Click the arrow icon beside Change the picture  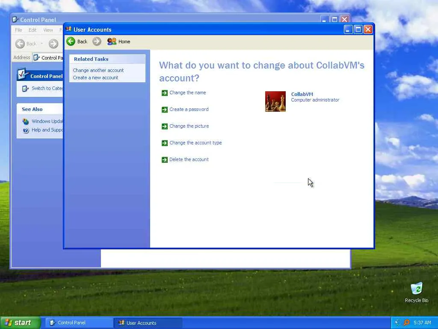tap(165, 126)
